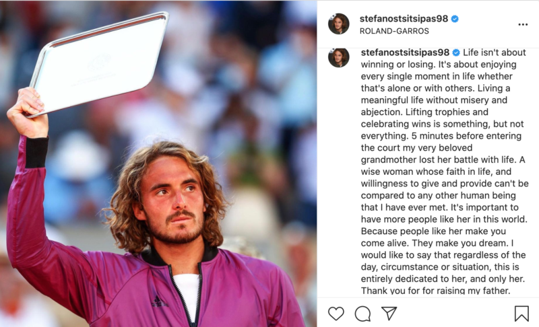Click the Adidas logo on jacket

coord(160,301)
